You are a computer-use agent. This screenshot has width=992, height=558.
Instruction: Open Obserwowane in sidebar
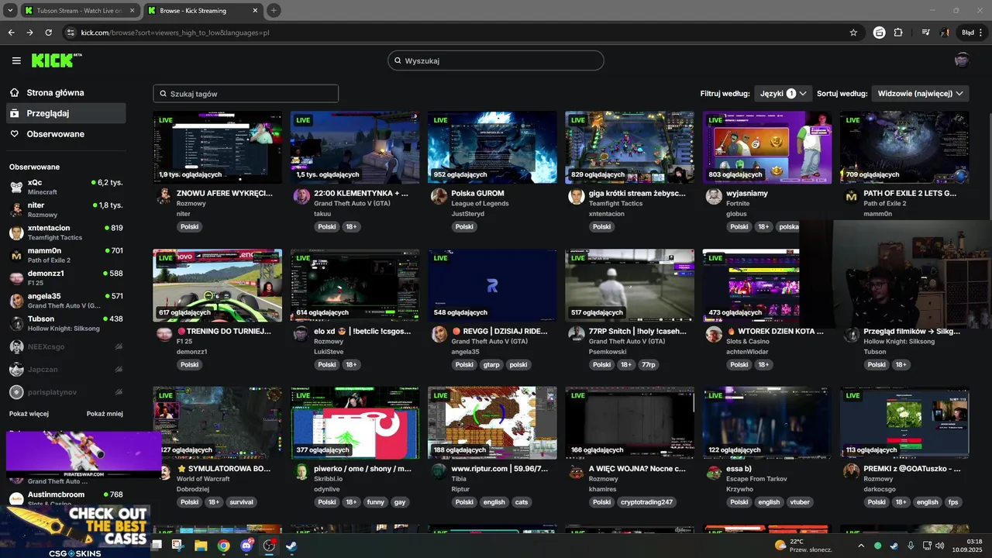click(x=65, y=134)
